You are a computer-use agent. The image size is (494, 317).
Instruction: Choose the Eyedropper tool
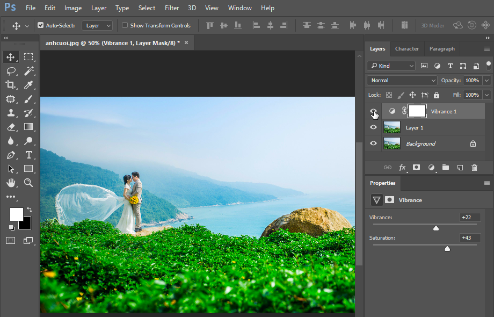point(28,85)
